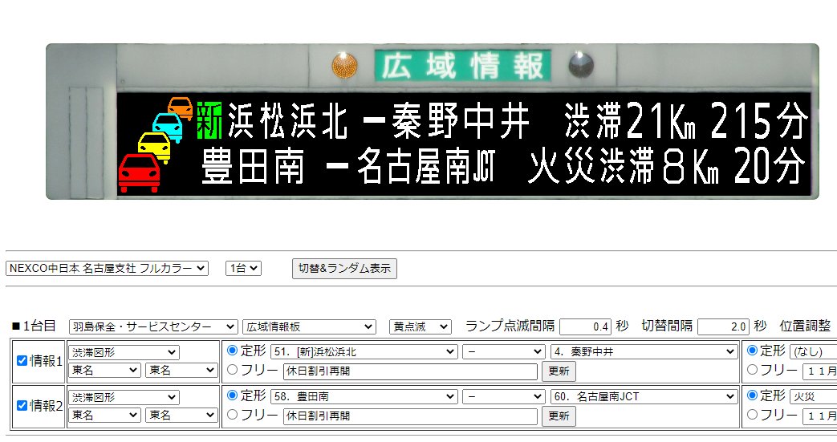Open the 羽島保全・サービスセンター dropdown
This screenshot has width=837, height=442.
[153, 326]
